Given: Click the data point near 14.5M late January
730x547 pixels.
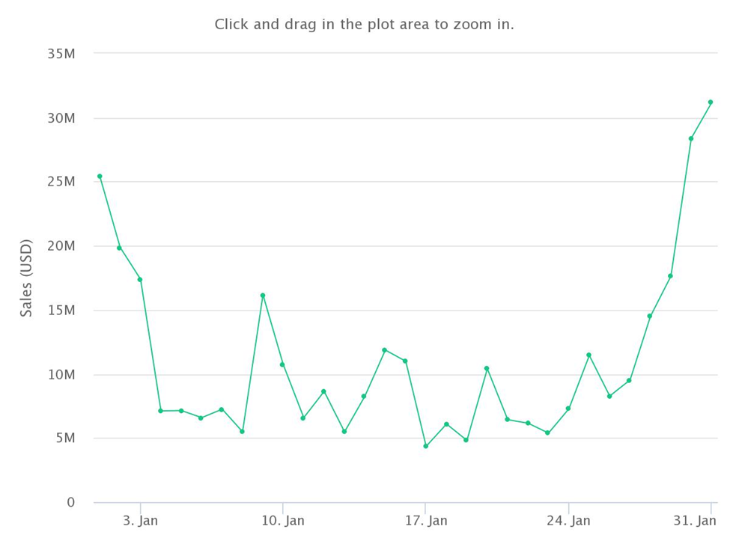Looking at the screenshot, I should 650,316.
